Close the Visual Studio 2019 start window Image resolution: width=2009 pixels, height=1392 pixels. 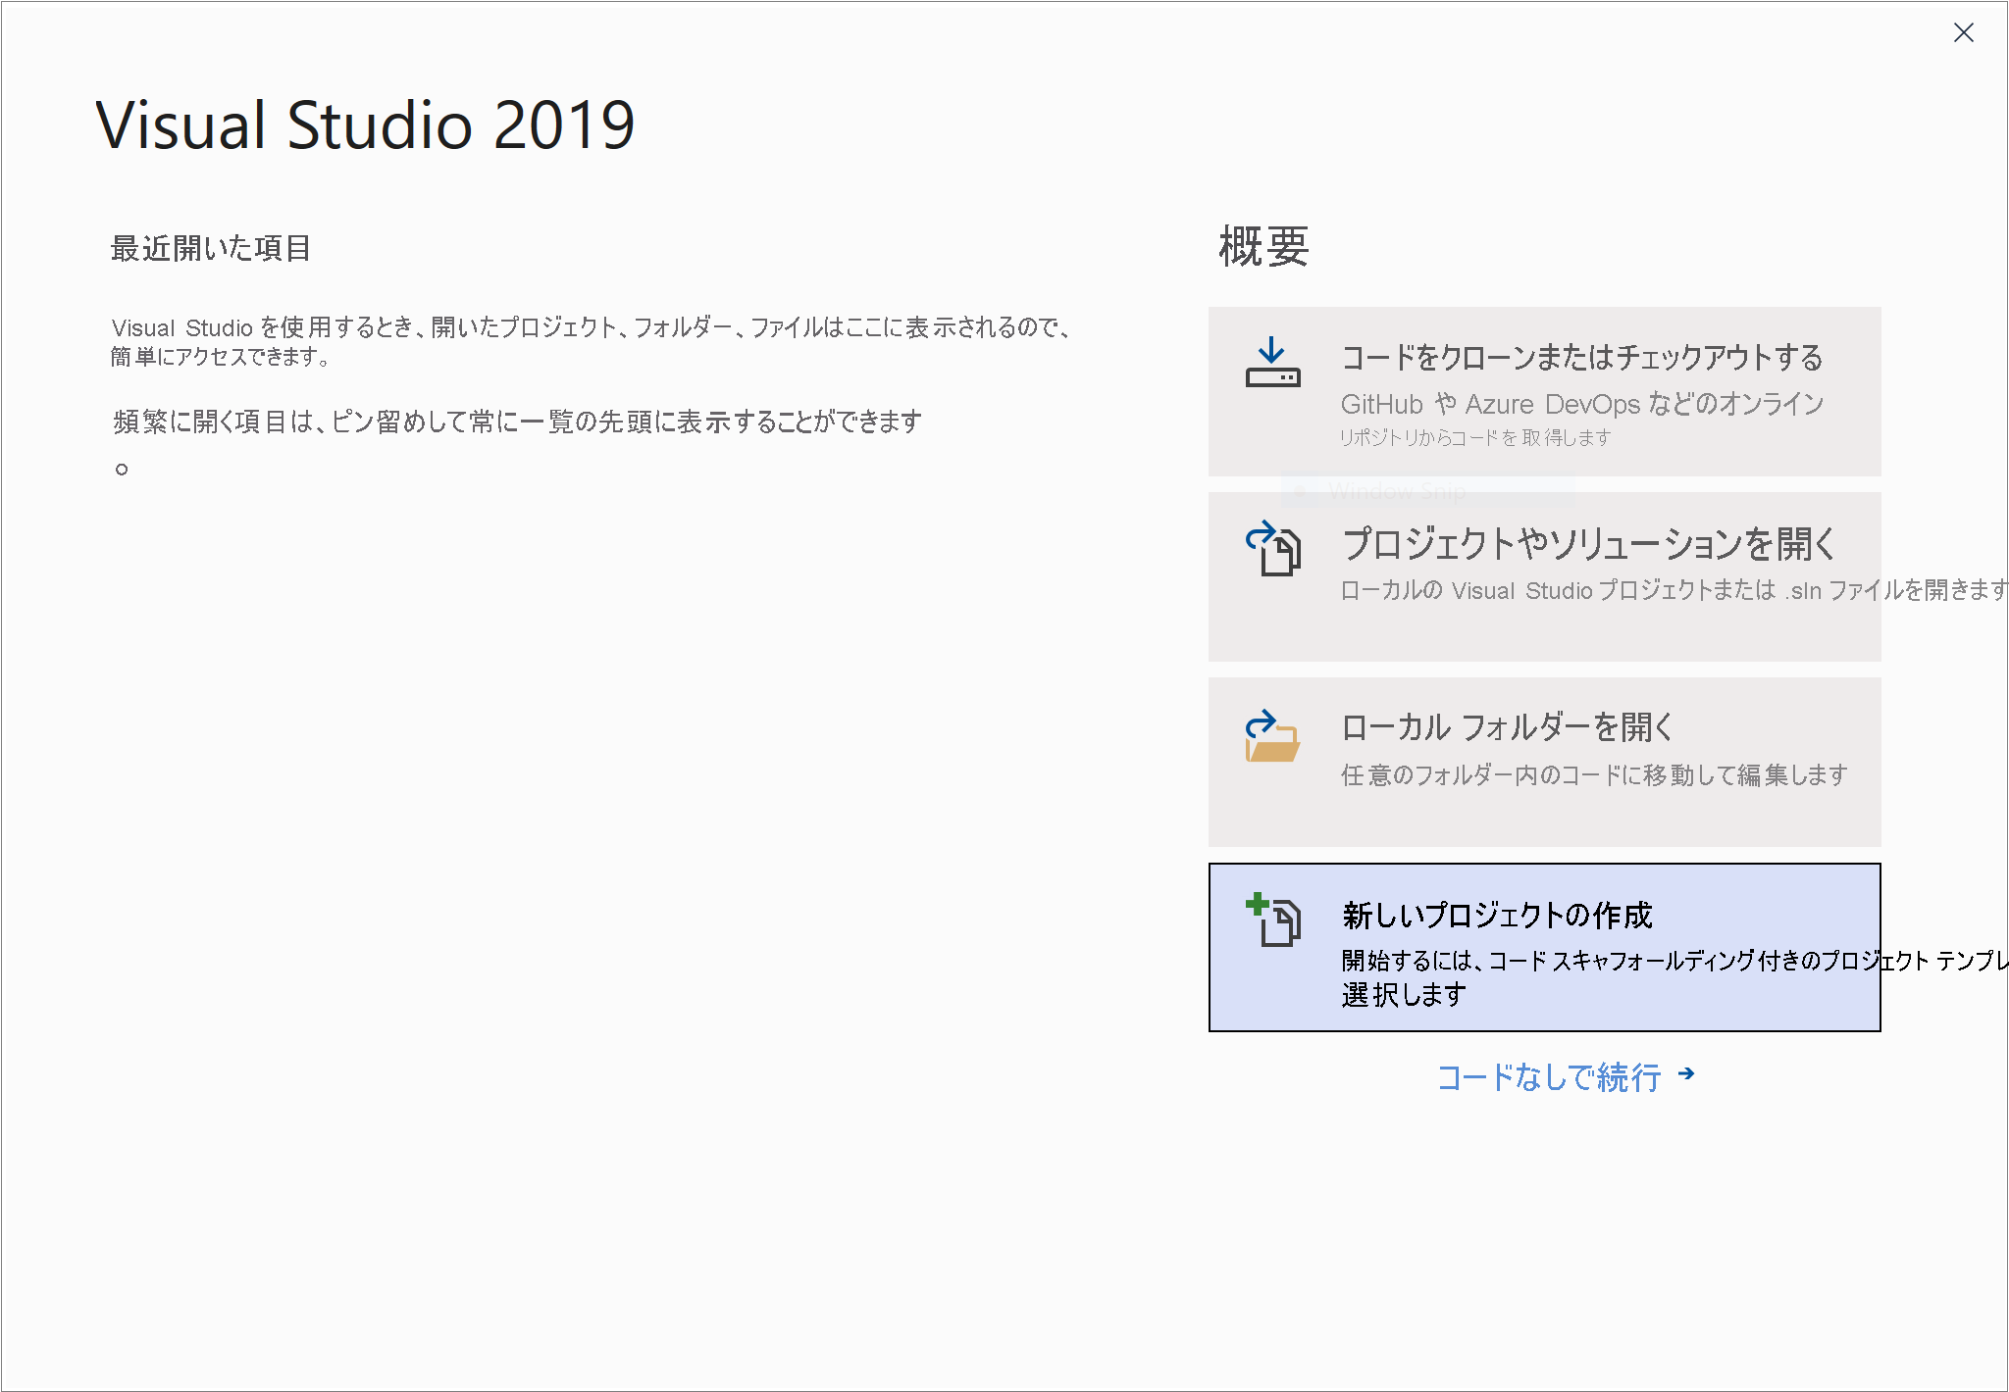[x=1963, y=32]
